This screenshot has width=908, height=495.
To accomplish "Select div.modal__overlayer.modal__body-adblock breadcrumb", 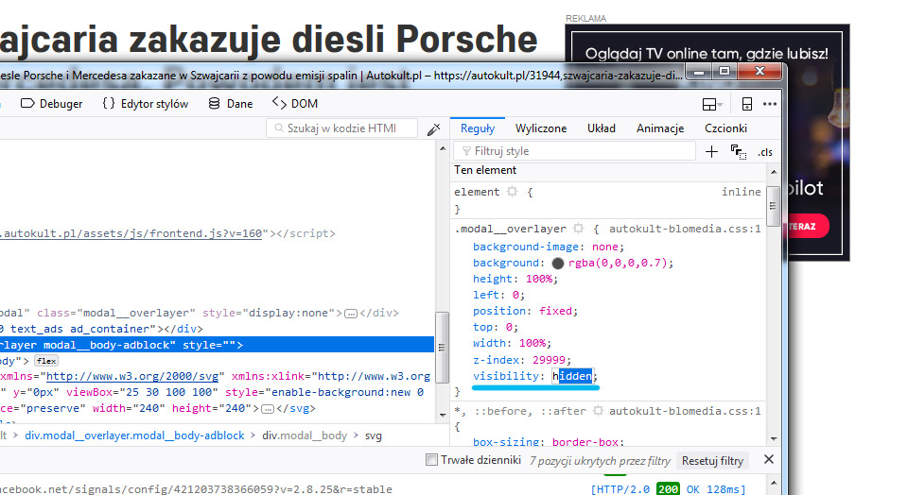I will click(134, 435).
